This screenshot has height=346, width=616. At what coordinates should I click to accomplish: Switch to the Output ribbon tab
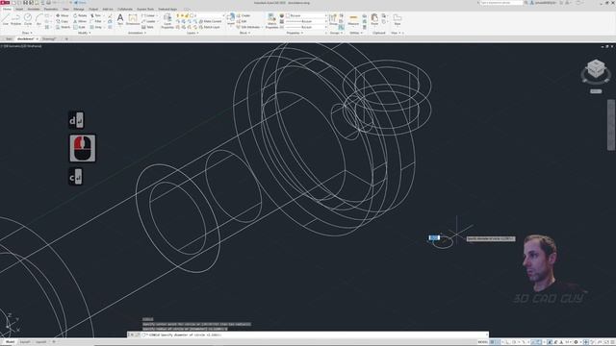pyautogui.click(x=93, y=9)
